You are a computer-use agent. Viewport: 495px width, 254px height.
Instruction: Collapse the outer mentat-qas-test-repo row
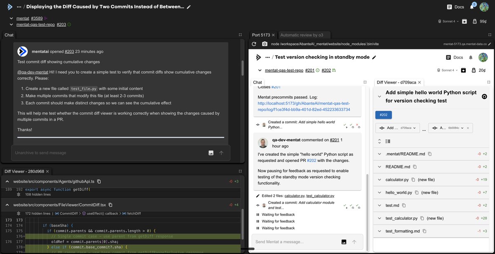pos(12,24)
